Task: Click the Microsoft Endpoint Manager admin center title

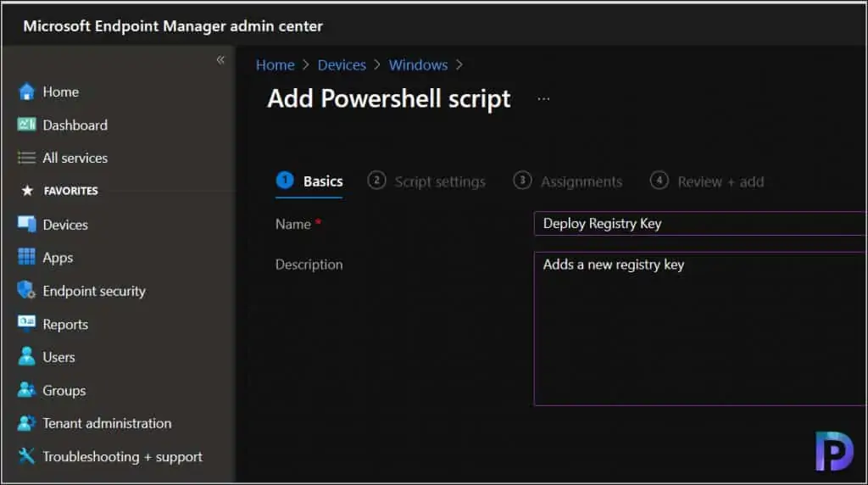Action: coord(173,26)
